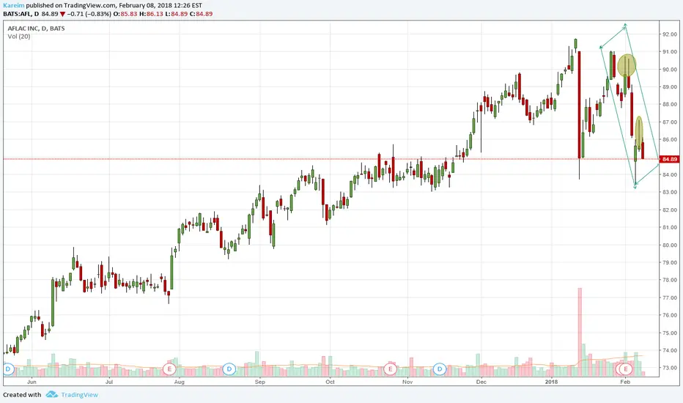Click the Oct label on time axis
The image size is (683, 403).
point(331,382)
